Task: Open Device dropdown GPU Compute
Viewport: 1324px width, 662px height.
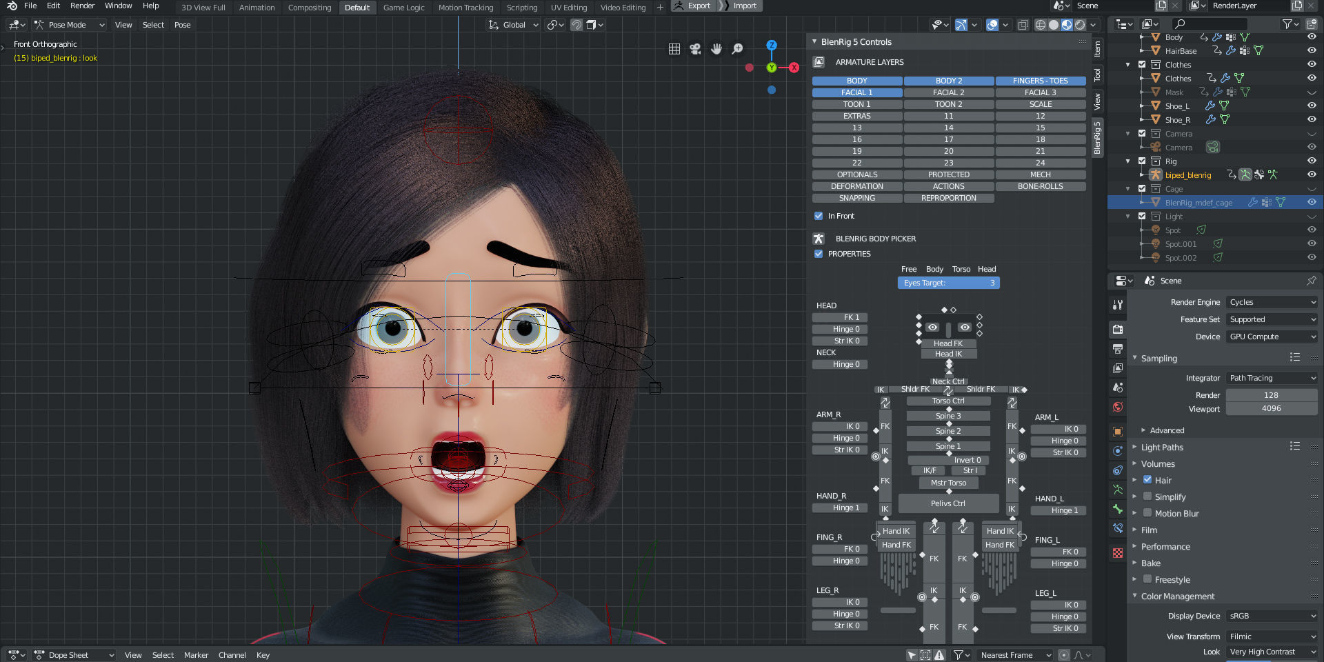Action: pos(1272,337)
